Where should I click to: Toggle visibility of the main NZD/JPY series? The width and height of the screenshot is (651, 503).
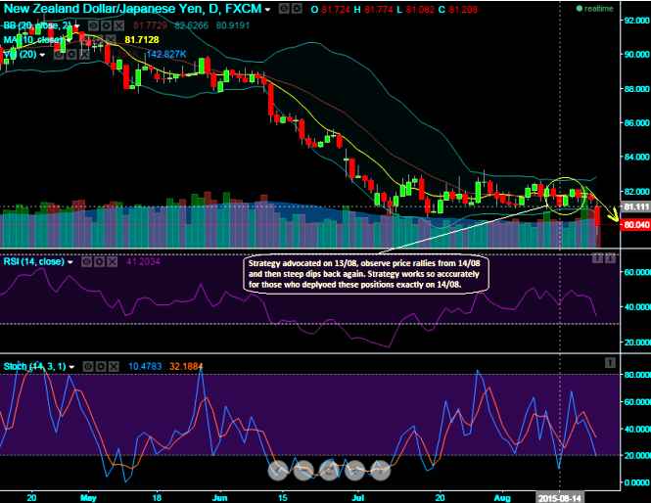(284, 8)
